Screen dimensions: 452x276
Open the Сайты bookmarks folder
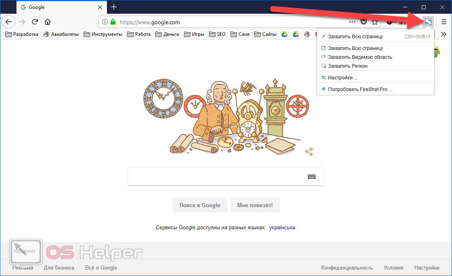(266, 34)
